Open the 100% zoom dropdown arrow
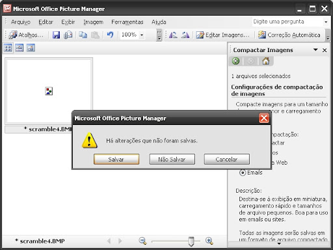This screenshot has width=333, height=250. coord(142,35)
